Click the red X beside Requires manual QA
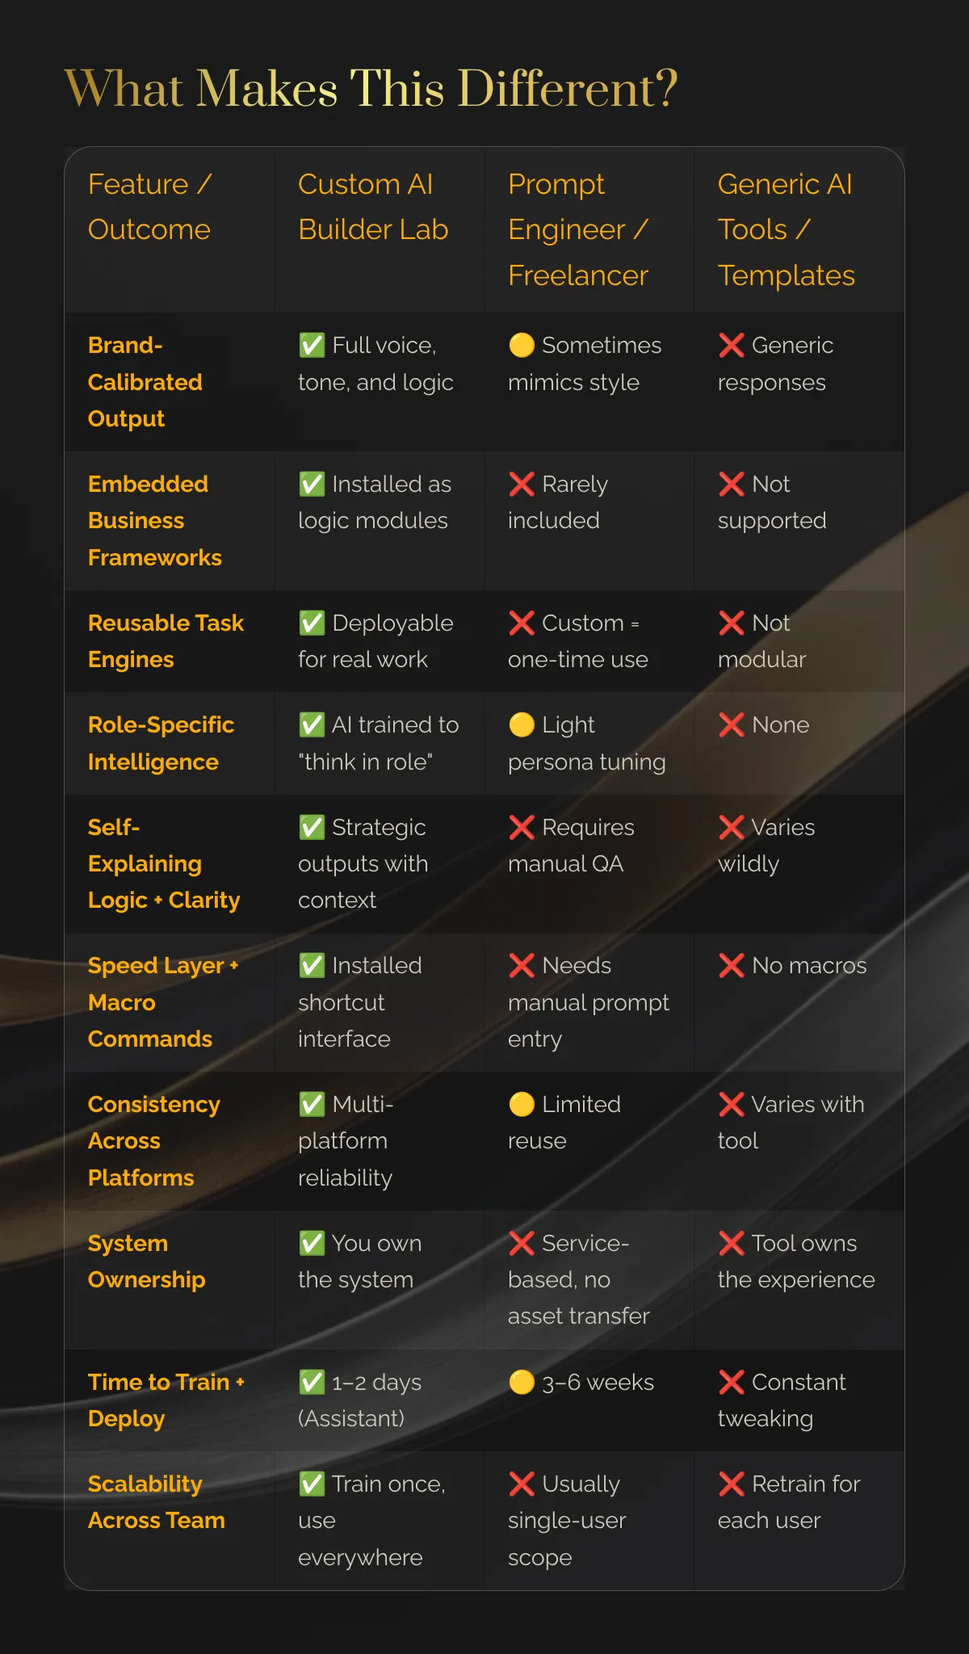This screenshot has height=1654, width=969. point(522,827)
